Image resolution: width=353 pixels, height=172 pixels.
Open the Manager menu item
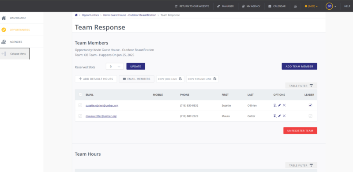(225, 6)
